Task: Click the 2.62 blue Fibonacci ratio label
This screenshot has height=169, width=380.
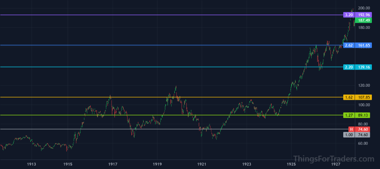Action: coord(349,45)
